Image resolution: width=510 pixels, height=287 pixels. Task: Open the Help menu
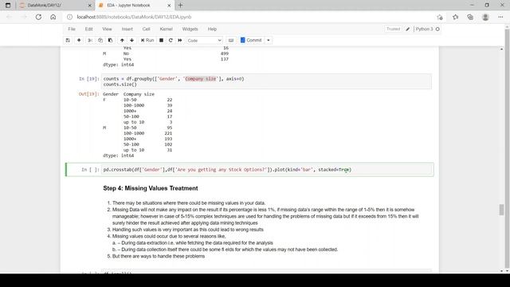[x=212, y=29]
